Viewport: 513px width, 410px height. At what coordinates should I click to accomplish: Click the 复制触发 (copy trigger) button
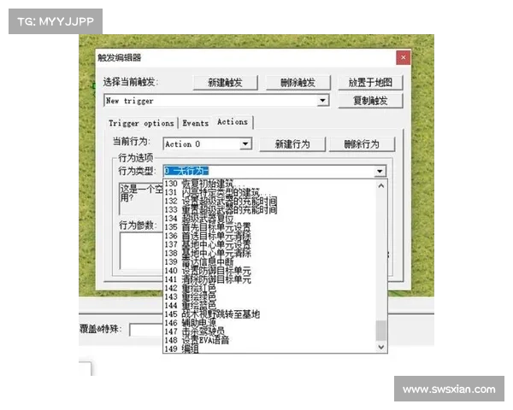click(x=370, y=101)
